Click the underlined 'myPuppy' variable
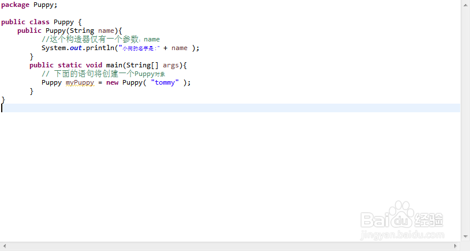This screenshot has height=251, width=470. pos(80,83)
